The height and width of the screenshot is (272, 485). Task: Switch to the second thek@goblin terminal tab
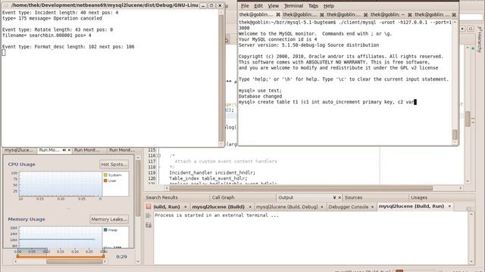tap(300, 14)
